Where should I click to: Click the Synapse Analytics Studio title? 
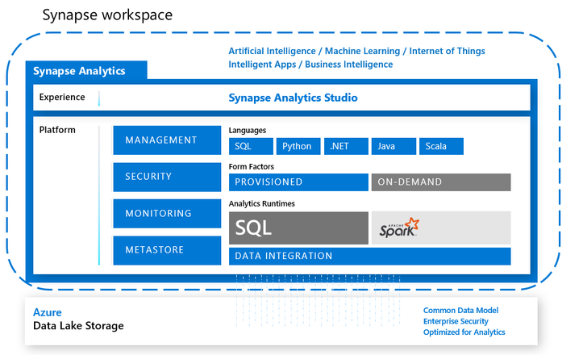[293, 98]
